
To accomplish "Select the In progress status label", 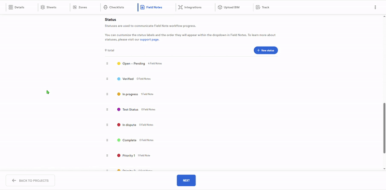I will coord(130,94).
